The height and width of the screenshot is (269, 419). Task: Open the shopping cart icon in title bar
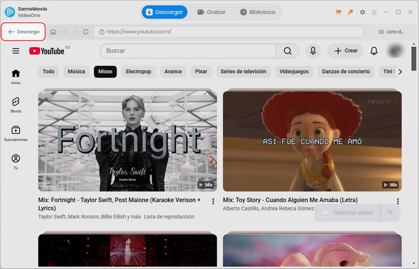[338, 12]
